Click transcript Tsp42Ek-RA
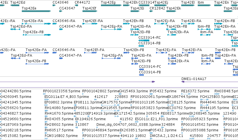Image resolution: width=238 pixels, height=140 pixels. pos(178,32)
